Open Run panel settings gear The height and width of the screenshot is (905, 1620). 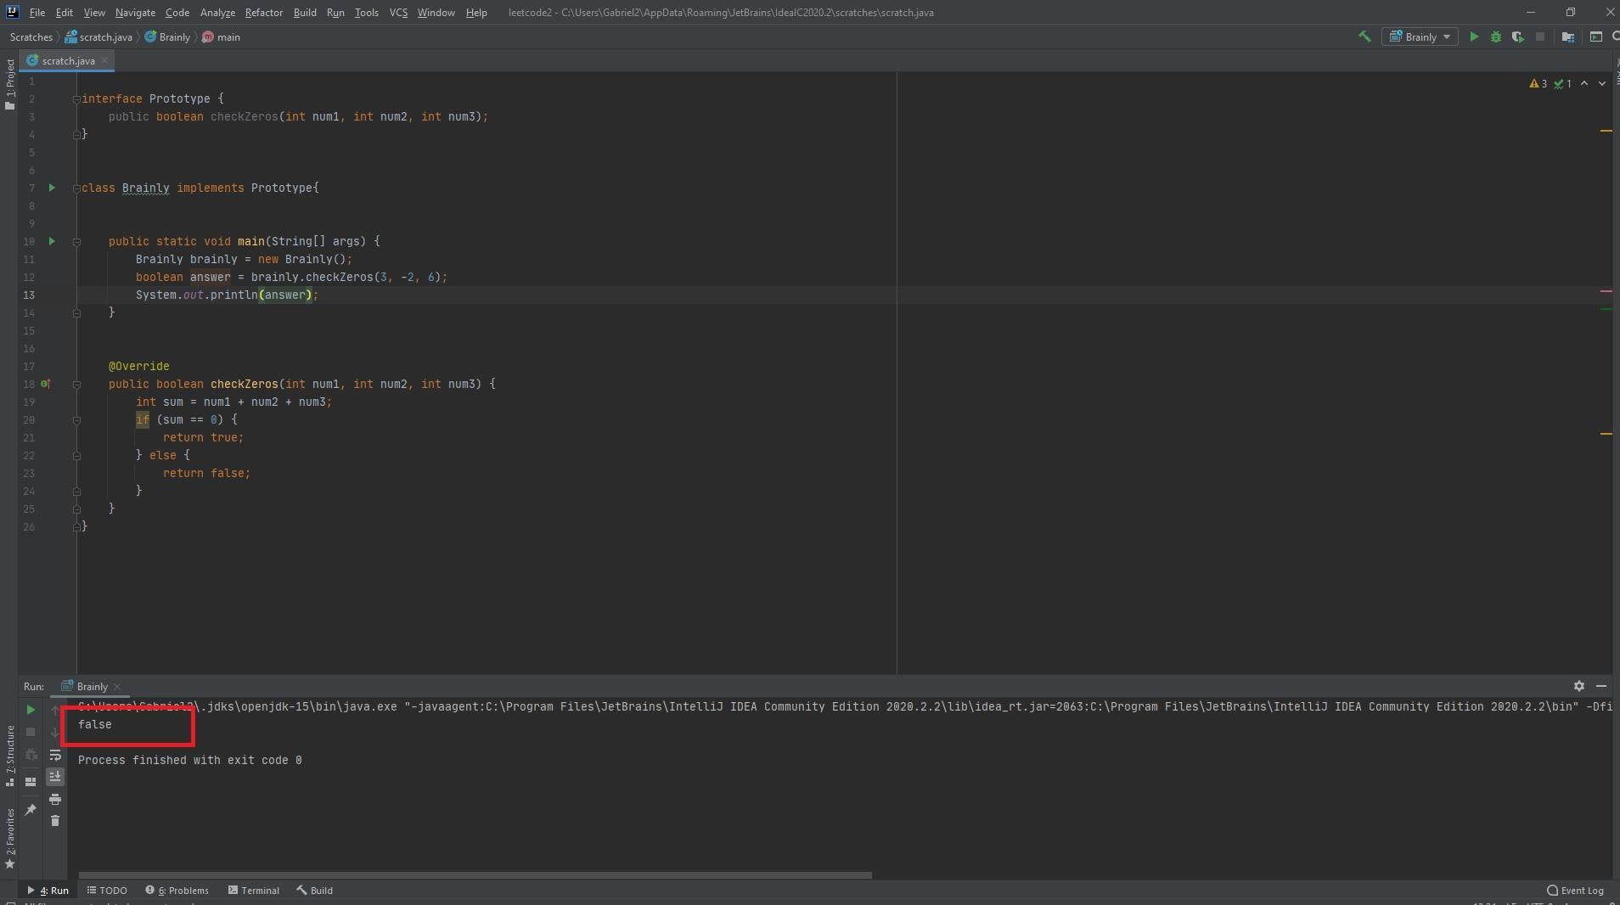(1578, 686)
